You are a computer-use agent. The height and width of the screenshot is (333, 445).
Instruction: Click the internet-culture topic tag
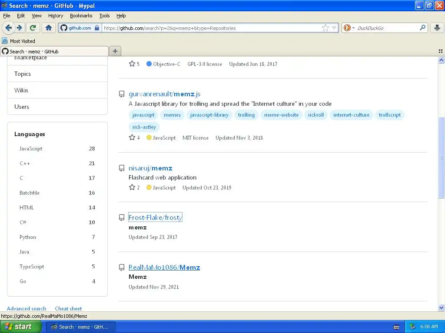[351, 114]
